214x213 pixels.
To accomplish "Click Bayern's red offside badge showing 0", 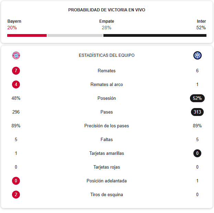I will pyautogui.click(x=16, y=181).
